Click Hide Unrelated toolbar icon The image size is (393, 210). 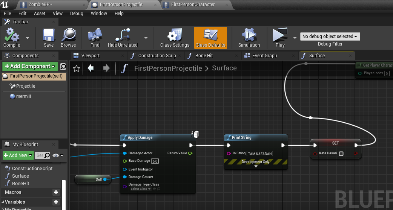point(123,35)
